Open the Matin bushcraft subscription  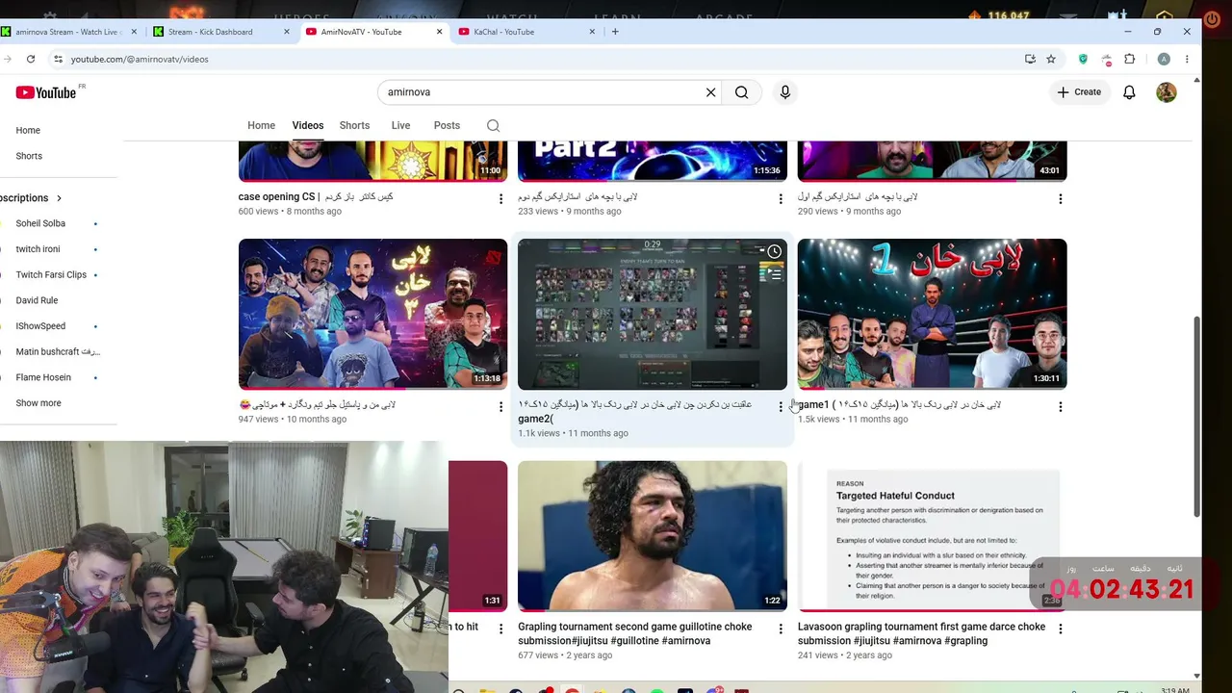click(x=58, y=352)
